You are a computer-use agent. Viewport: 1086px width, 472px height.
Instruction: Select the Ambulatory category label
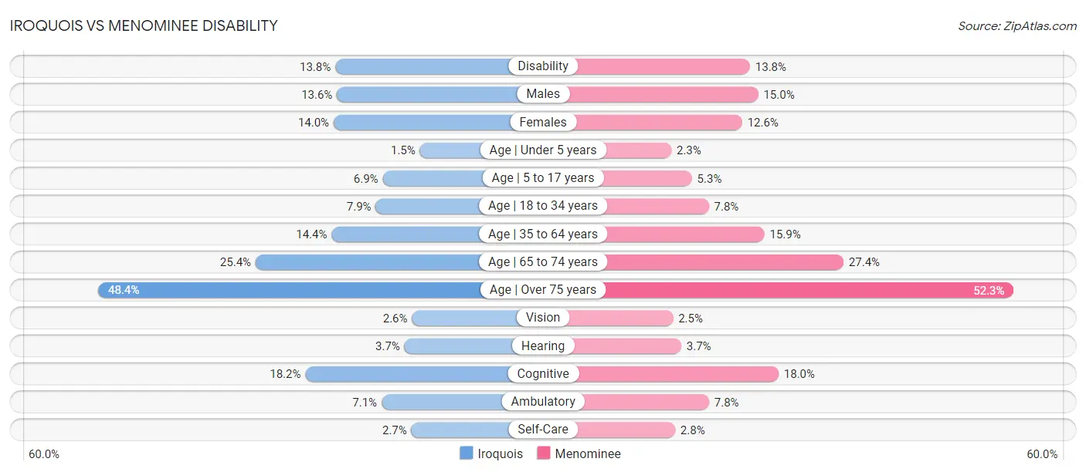pos(543,401)
